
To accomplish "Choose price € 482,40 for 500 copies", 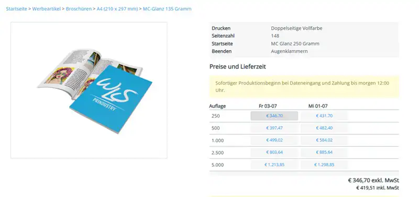I will point(324,128).
